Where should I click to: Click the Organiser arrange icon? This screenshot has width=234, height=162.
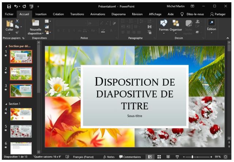click(x=176, y=24)
